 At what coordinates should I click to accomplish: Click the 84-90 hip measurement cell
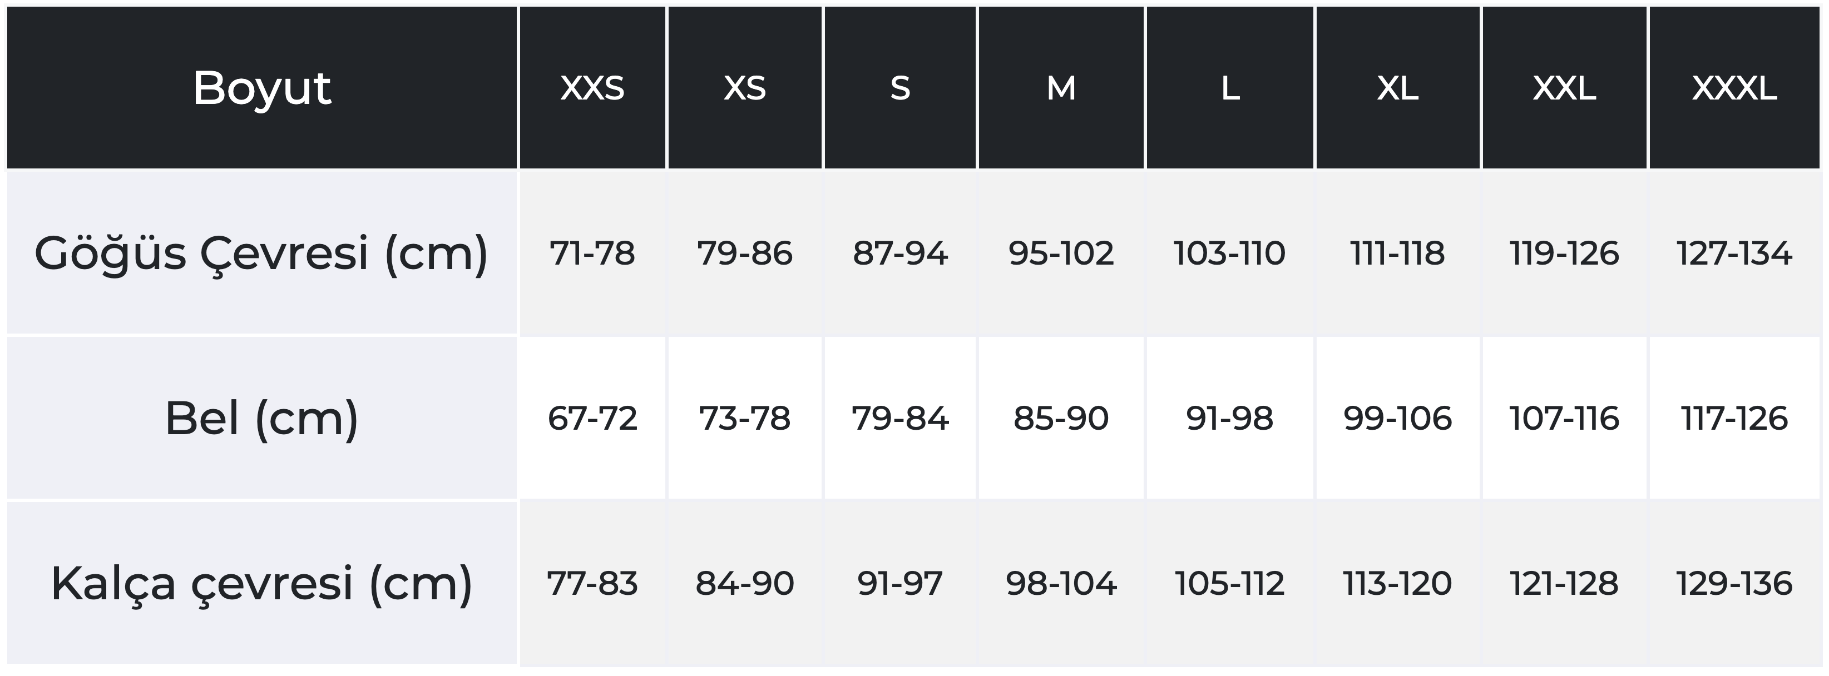tap(745, 583)
